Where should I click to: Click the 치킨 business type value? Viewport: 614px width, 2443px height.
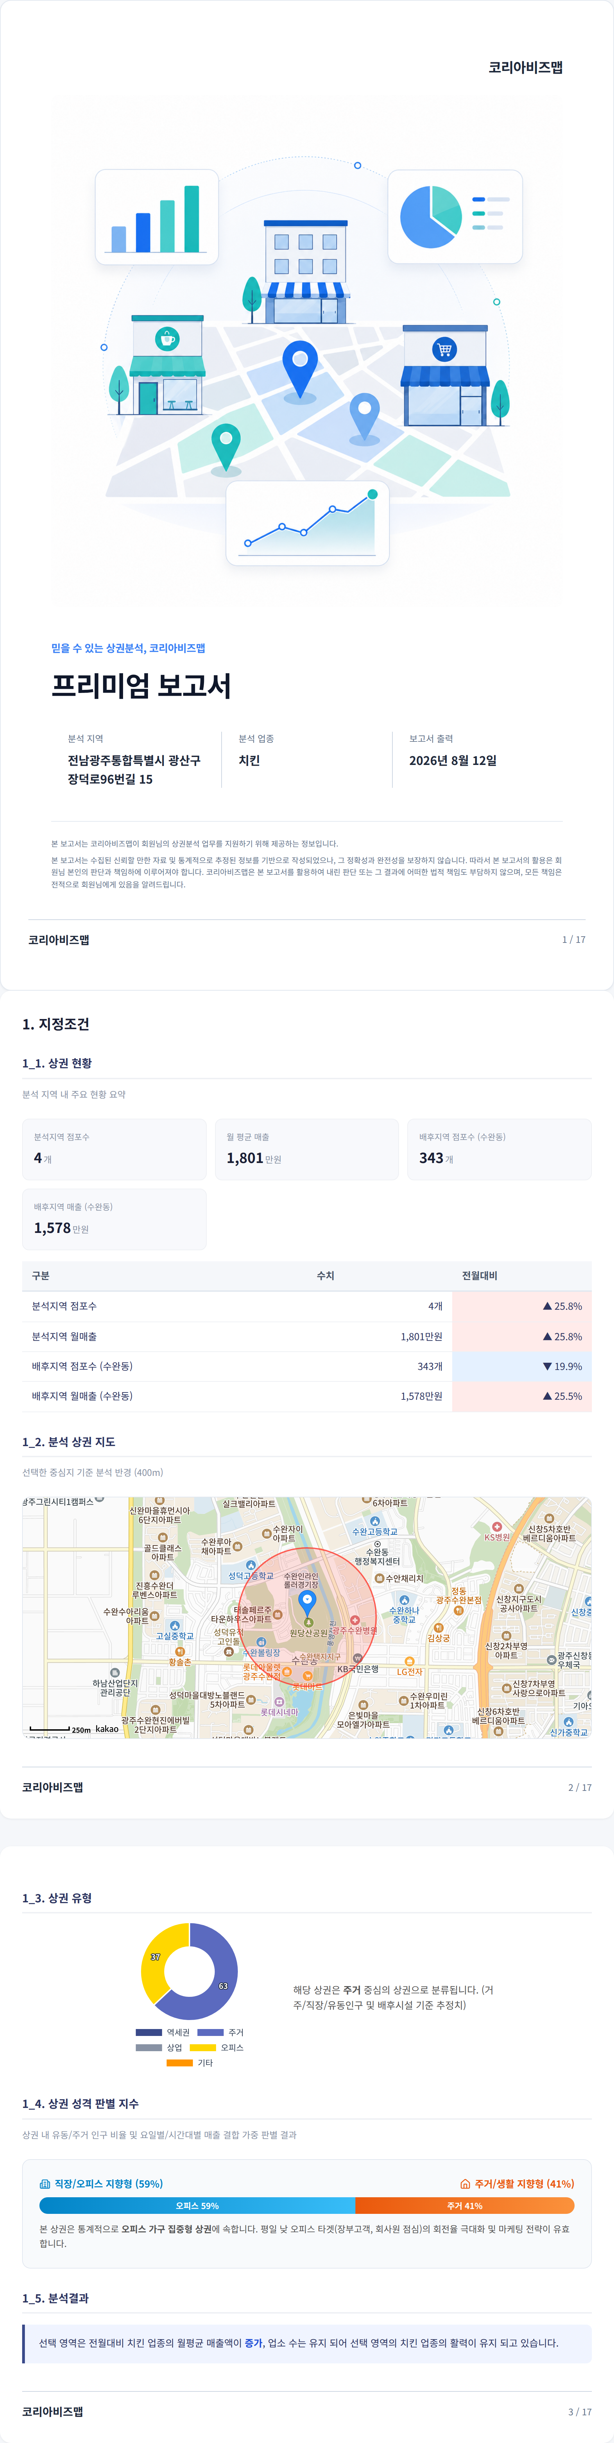point(249,760)
